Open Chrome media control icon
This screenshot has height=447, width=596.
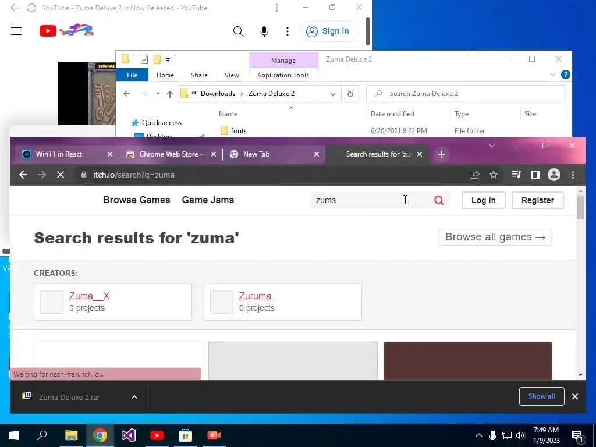(517, 175)
